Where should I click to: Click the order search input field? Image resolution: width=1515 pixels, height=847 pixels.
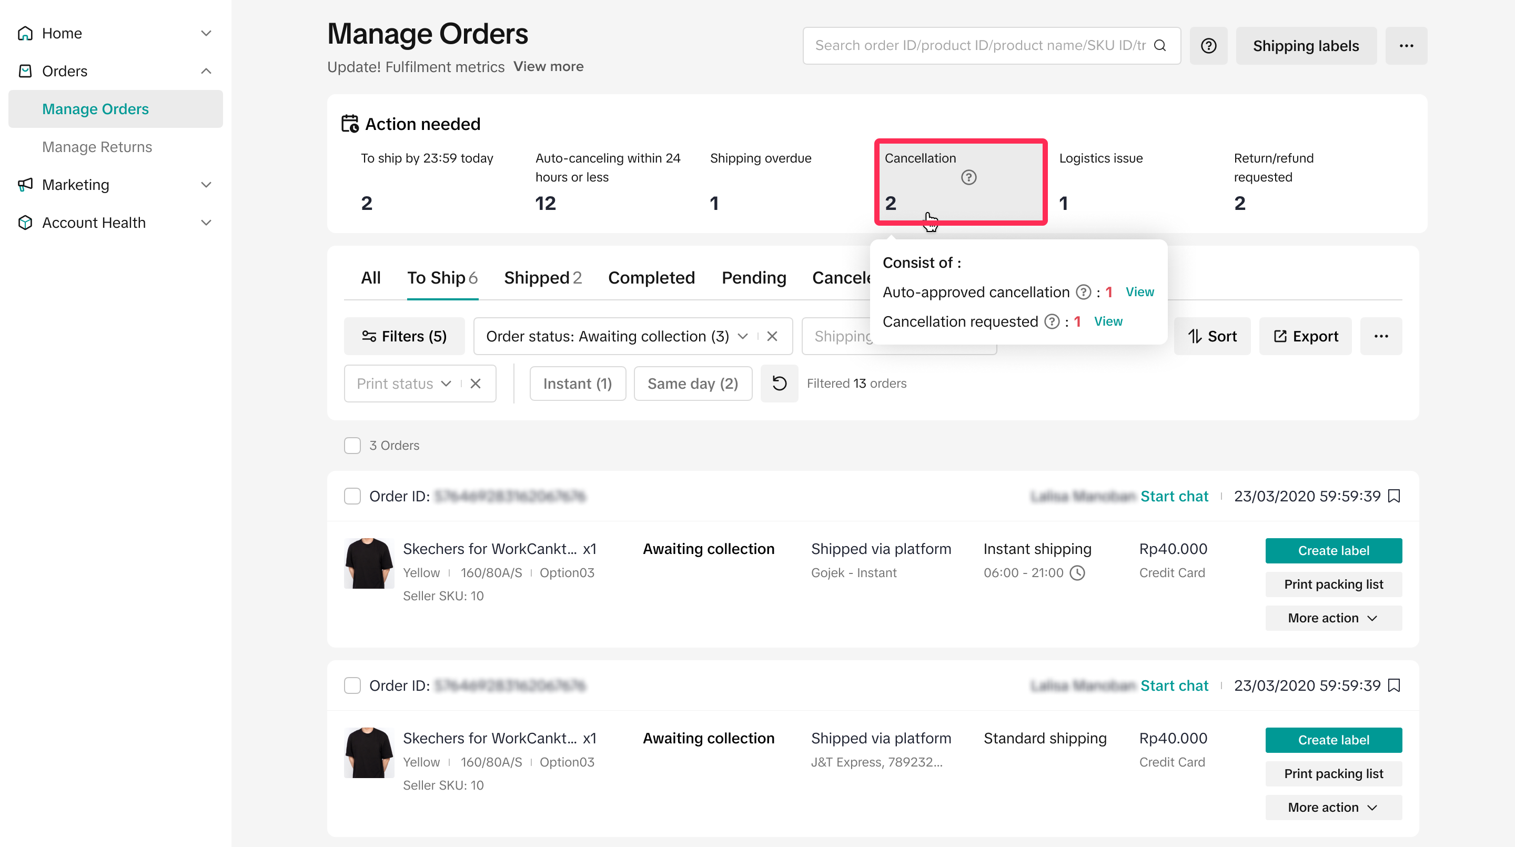pos(979,45)
